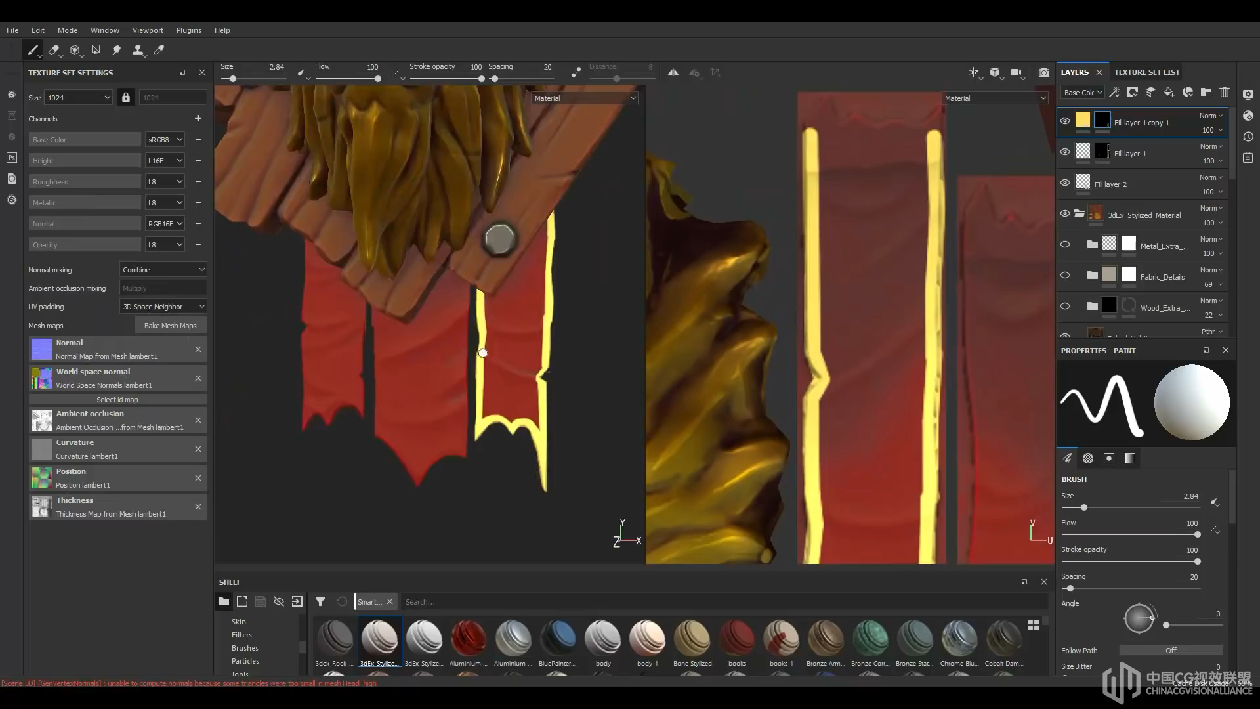Open texture Size 1024 dropdown
The width and height of the screenshot is (1260, 709).
click(x=79, y=97)
